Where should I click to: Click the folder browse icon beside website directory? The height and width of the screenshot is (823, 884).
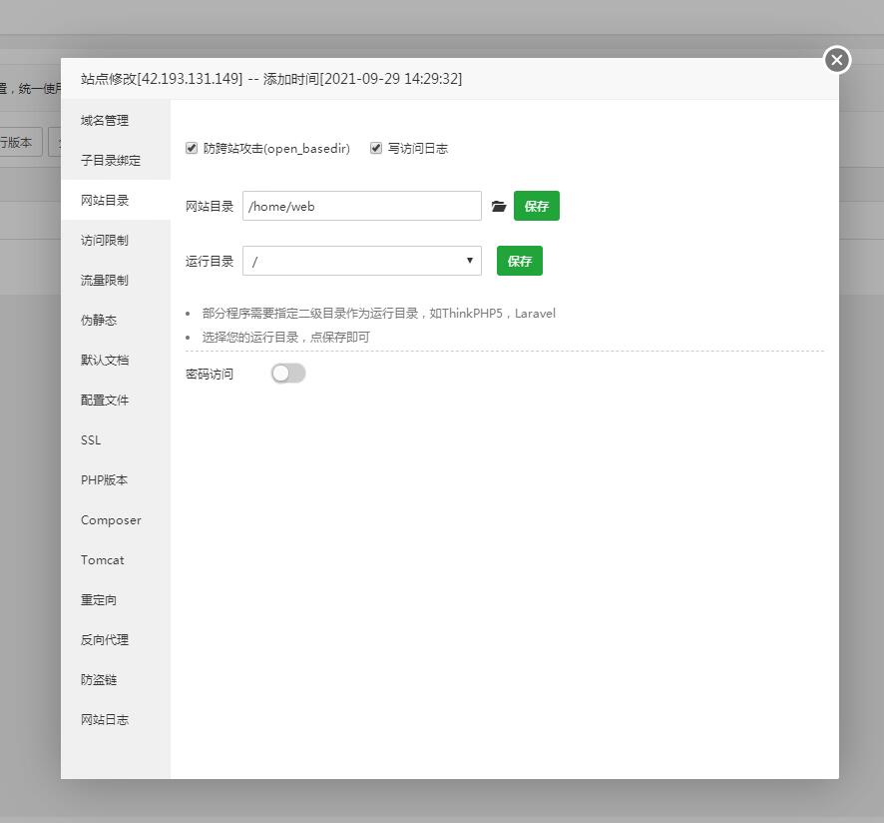pyautogui.click(x=499, y=207)
